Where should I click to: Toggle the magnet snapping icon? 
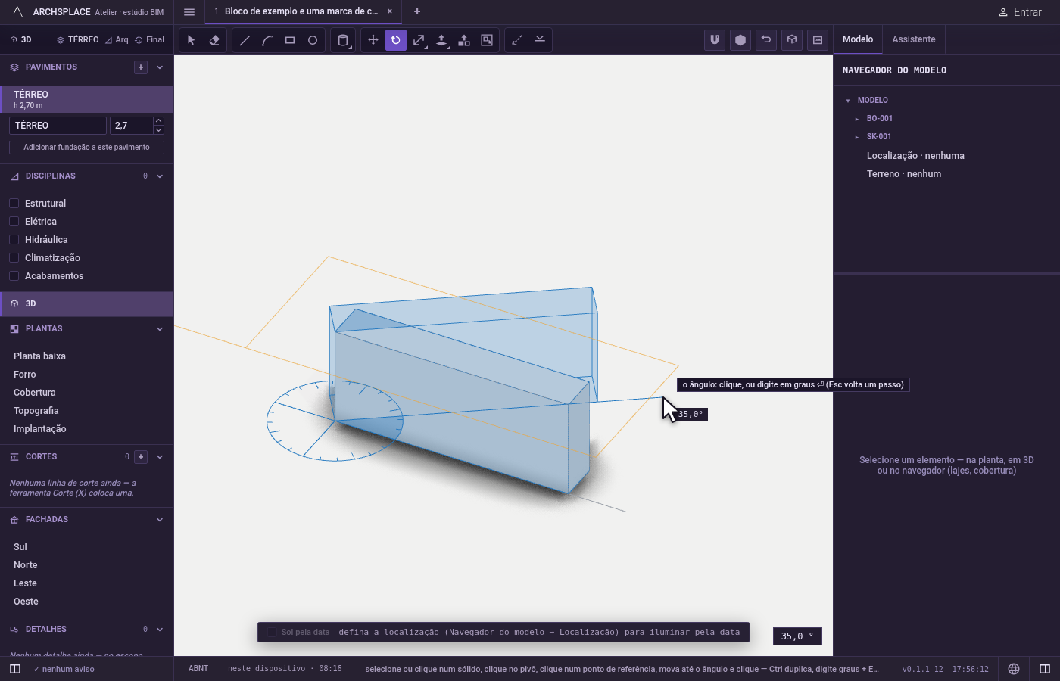point(715,40)
